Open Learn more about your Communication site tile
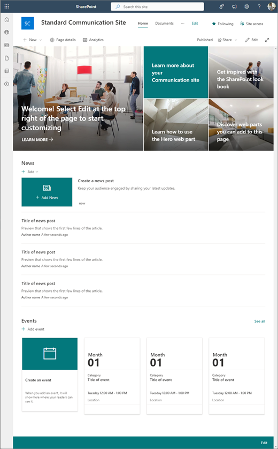Viewport: 278px width, 449px height. (x=176, y=72)
